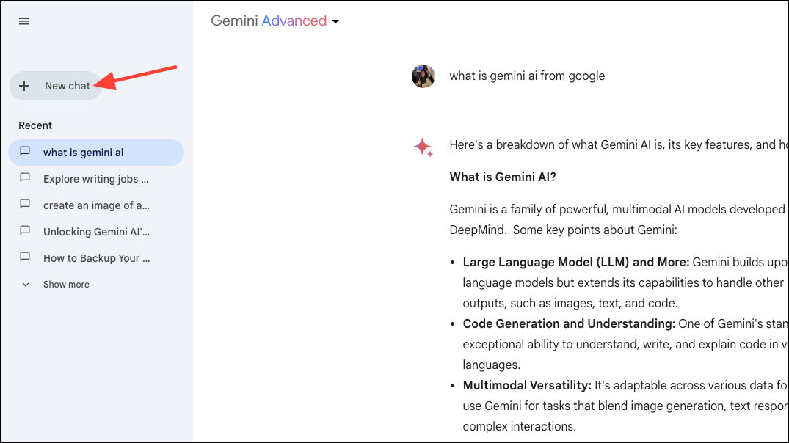Click the 'What is Gemini AI?' heading

(x=503, y=177)
